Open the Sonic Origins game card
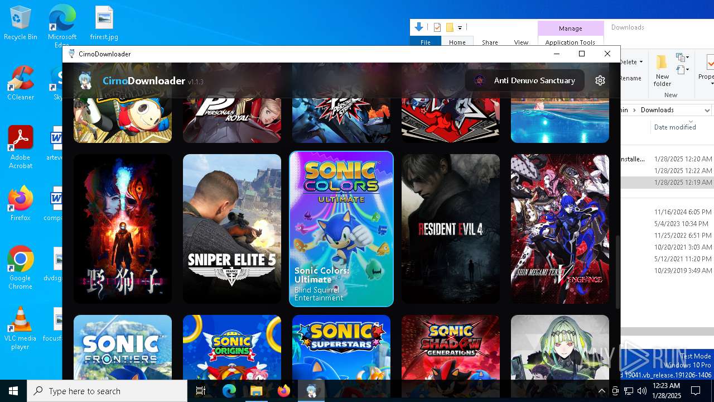This screenshot has height=402, width=714. point(232,347)
